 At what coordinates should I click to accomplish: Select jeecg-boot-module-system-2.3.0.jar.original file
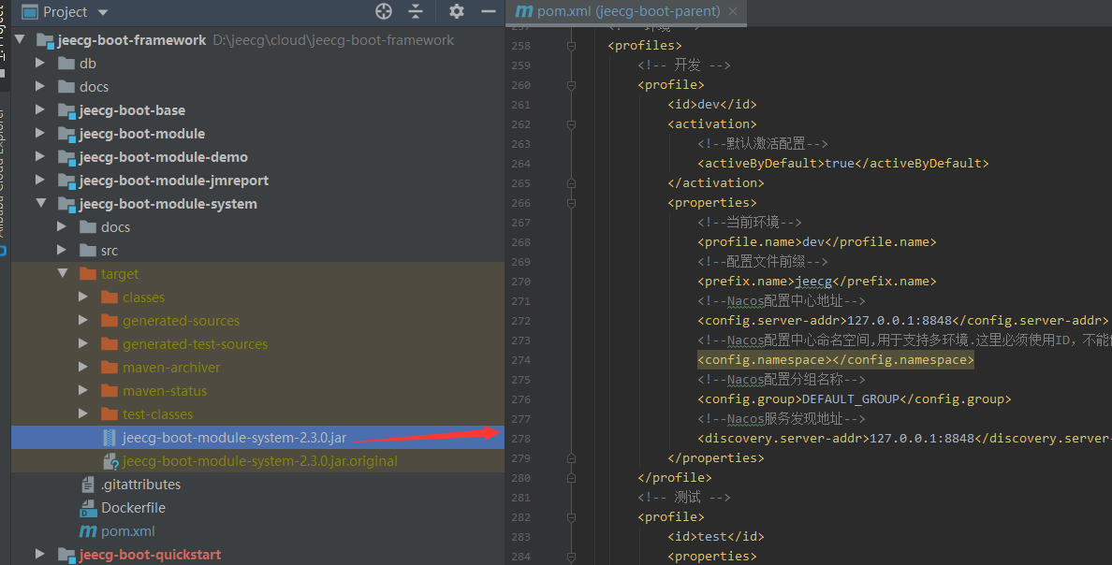point(260,461)
